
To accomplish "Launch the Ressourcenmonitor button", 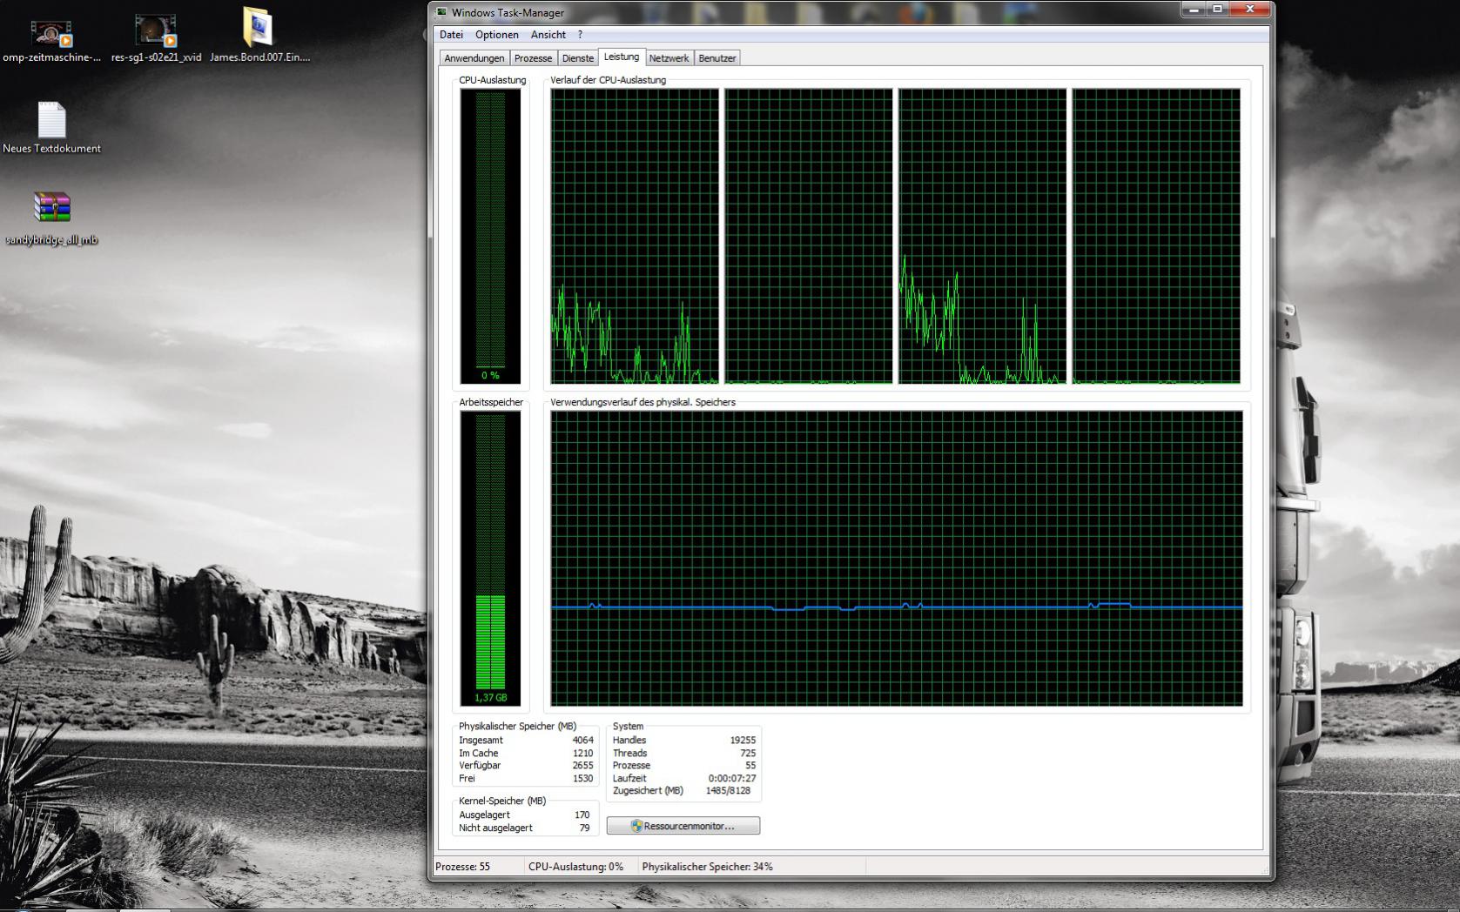I will 683,826.
